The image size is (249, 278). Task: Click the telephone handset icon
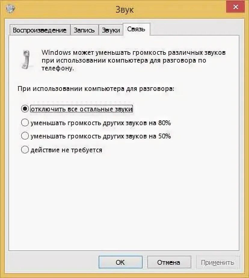26,60
